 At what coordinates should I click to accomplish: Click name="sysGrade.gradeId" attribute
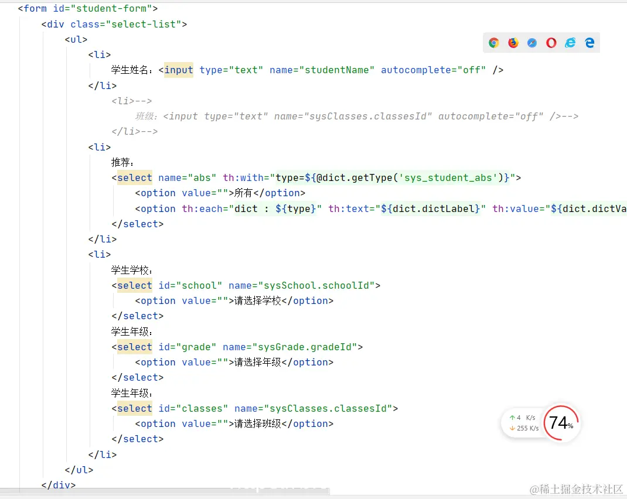[x=290, y=347]
